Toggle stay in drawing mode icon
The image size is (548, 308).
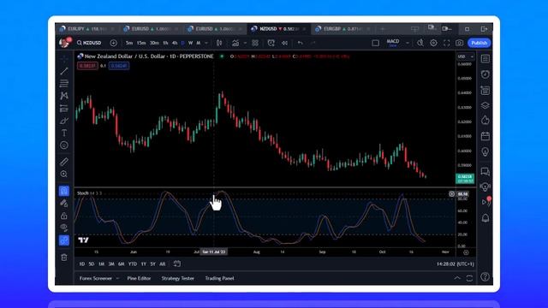click(64, 204)
